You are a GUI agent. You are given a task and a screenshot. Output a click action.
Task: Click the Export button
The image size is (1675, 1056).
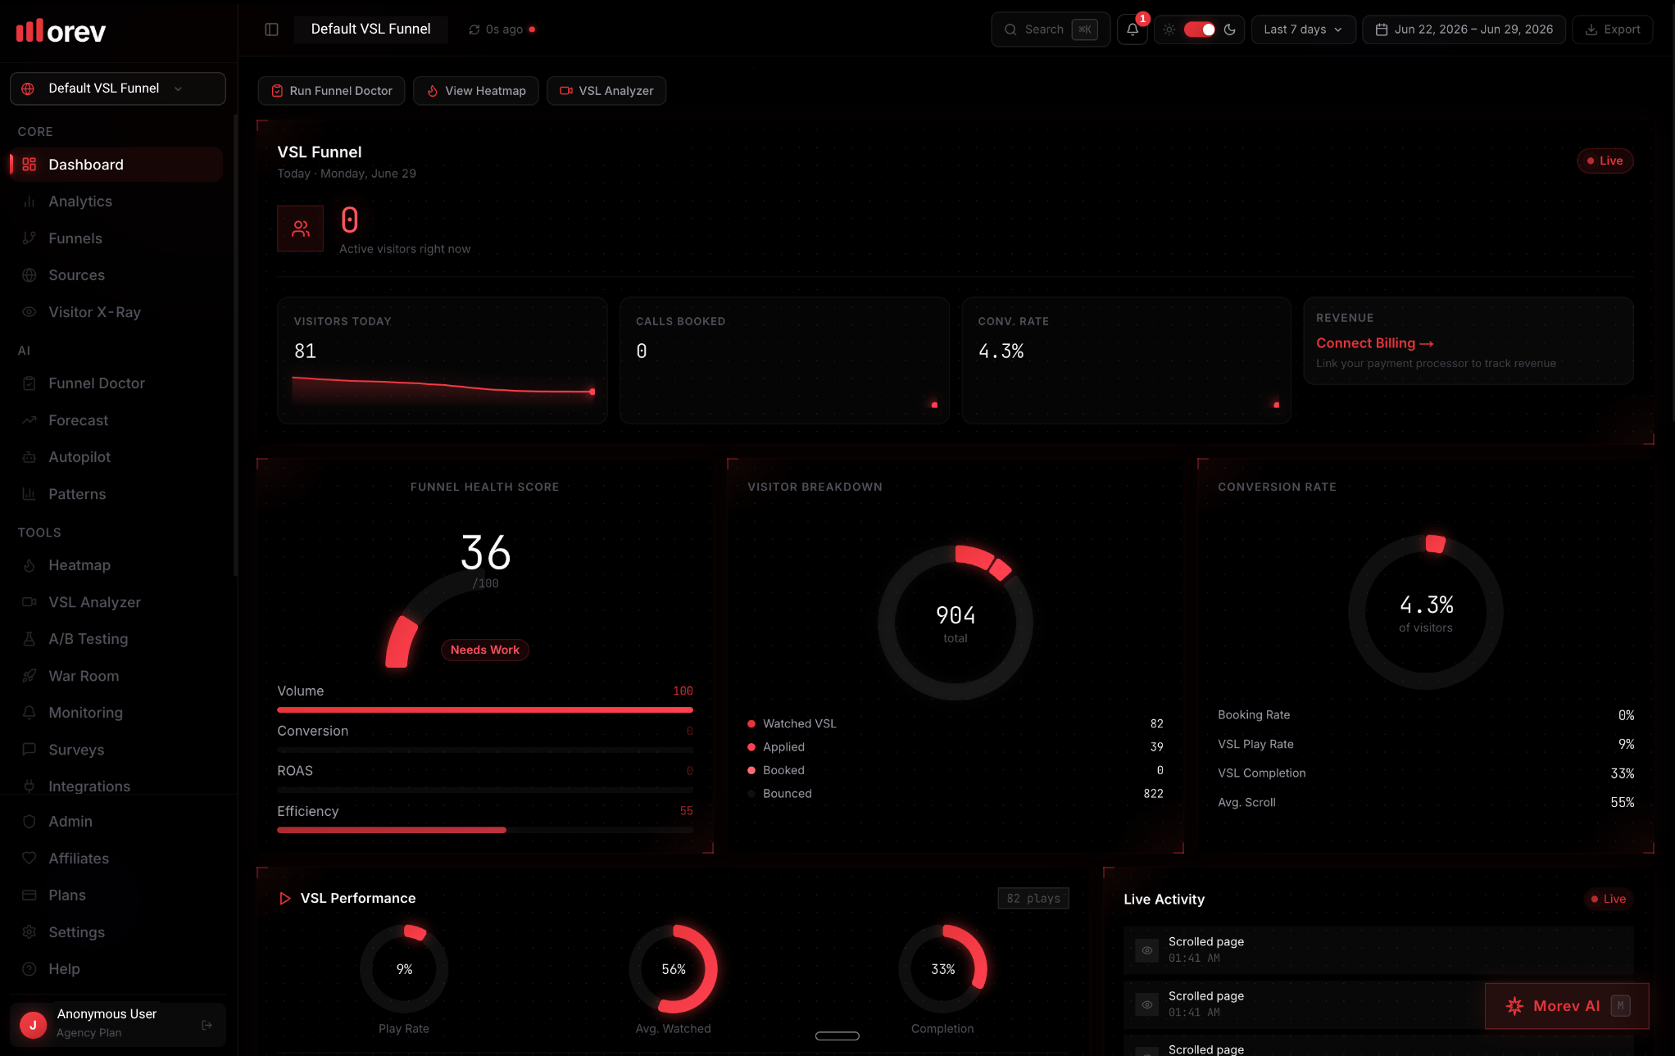pos(1612,29)
